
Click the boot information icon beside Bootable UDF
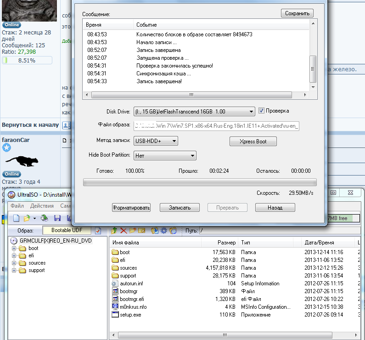click(98, 231)
